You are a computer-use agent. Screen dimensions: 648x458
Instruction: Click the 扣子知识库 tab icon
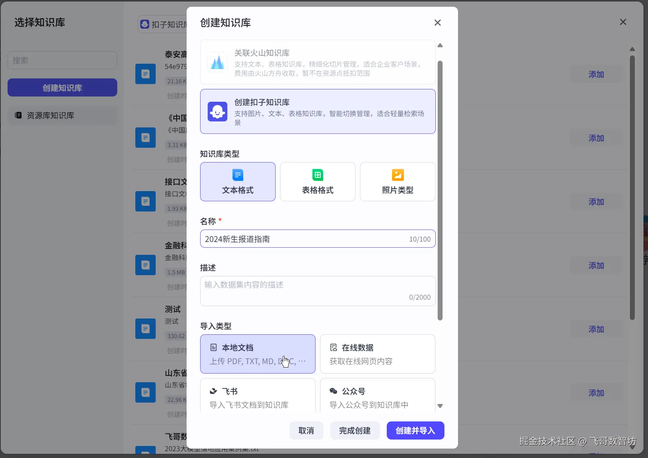pos(145,24)
